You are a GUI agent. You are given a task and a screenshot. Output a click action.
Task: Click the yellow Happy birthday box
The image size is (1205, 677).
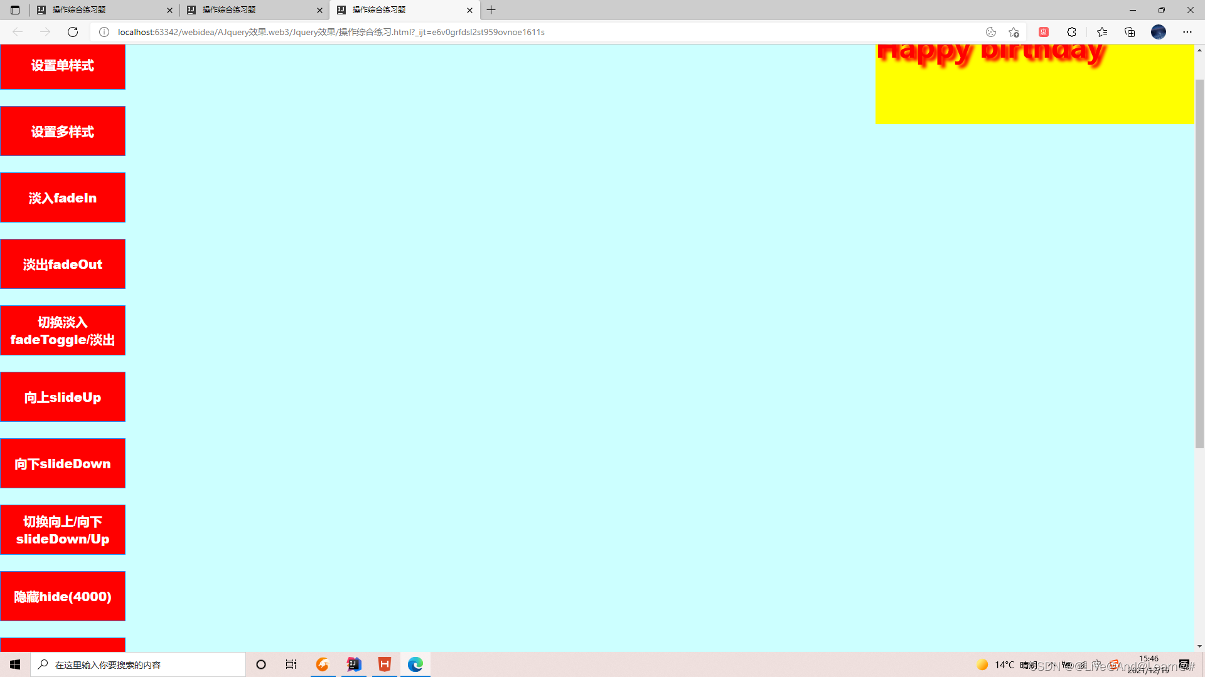click(x=1035, y=84)
